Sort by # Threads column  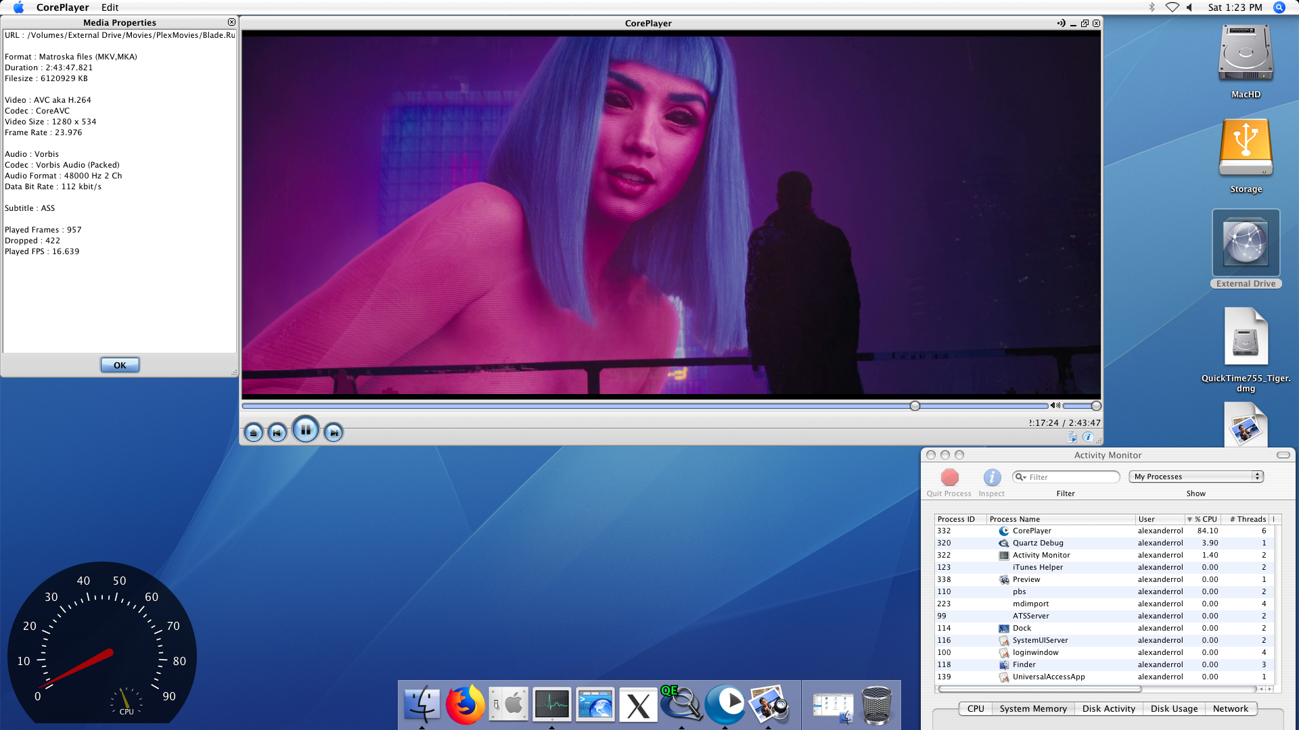click(1245, 519)
